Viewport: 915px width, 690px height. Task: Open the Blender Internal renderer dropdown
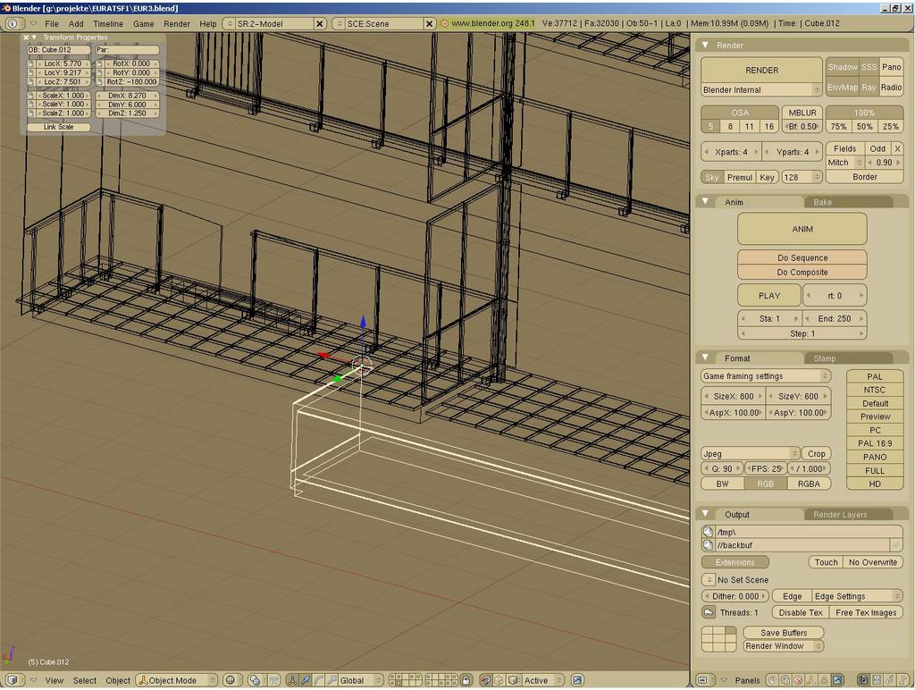coord(761,90)
